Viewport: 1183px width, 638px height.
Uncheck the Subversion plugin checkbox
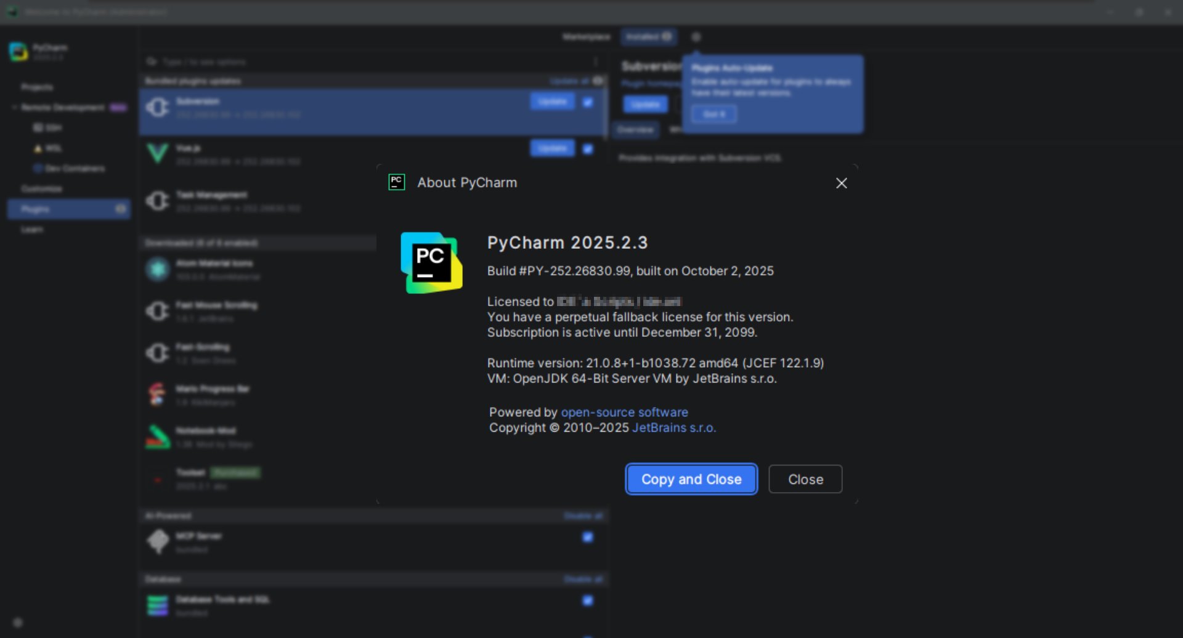coord(588,102)
